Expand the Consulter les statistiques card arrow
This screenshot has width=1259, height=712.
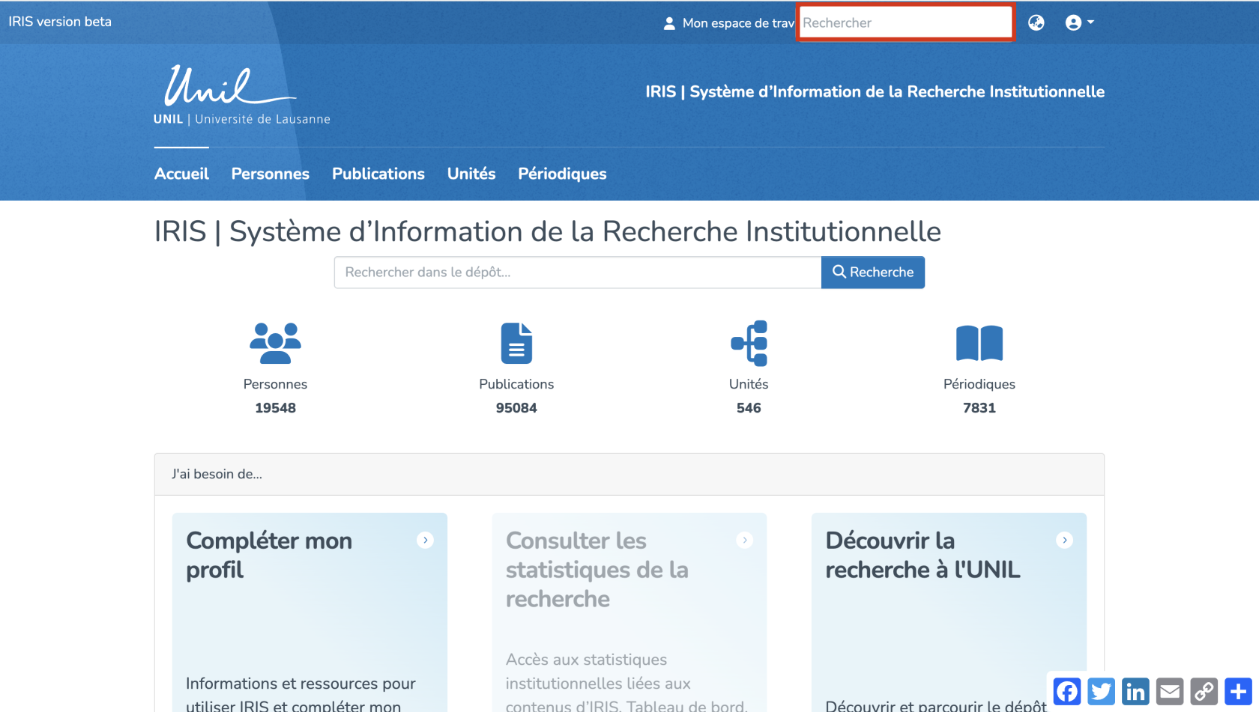[744, 540]
